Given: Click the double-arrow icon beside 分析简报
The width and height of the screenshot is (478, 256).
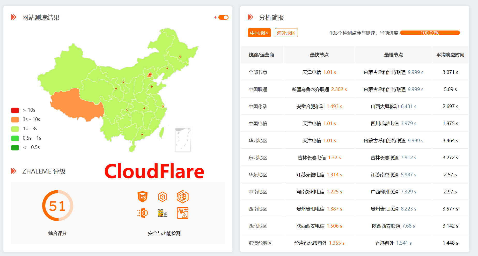Looking at the screenshot, I should 251,17.
